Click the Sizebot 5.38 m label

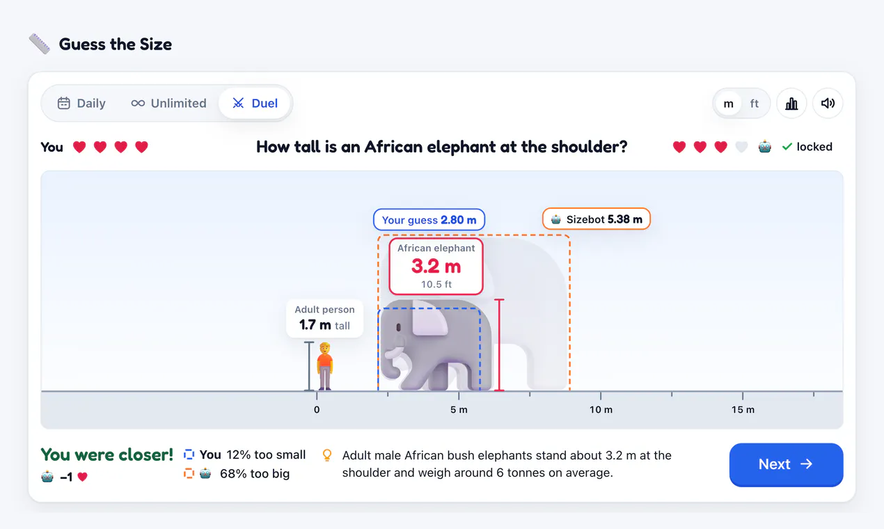(597, 219)
